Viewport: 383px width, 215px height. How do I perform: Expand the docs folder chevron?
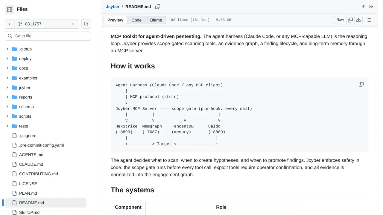tap(7, 68)
